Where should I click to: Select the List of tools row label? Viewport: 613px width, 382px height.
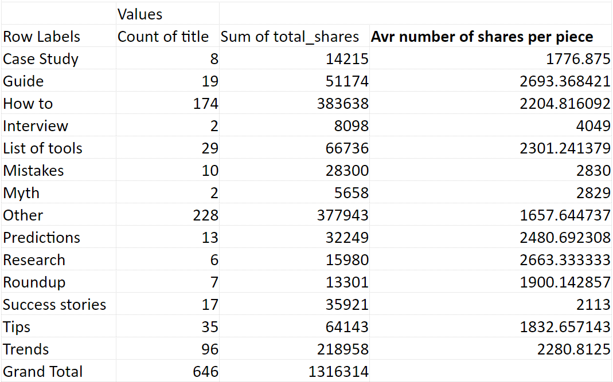(x=58, y=148)
